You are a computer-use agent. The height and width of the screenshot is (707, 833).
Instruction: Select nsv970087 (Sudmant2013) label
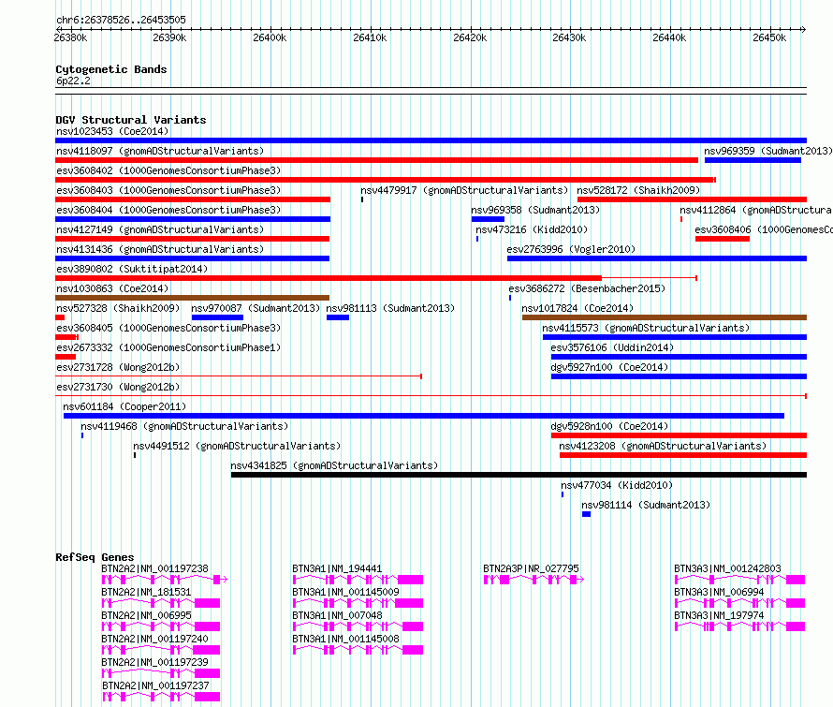click(256, 308)
